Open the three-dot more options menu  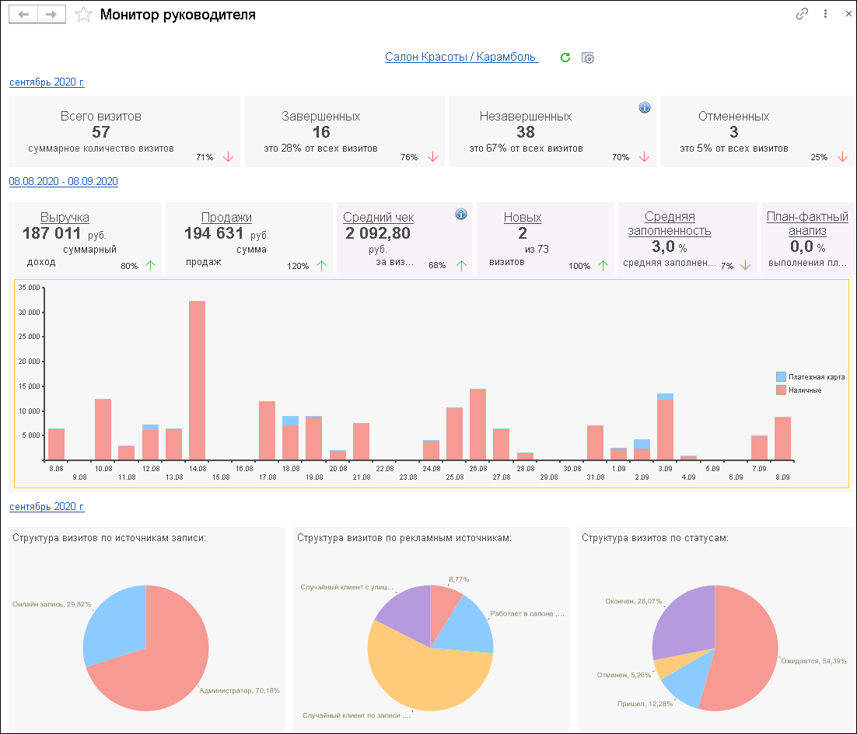pyautogui.click(x=825, y=14)
